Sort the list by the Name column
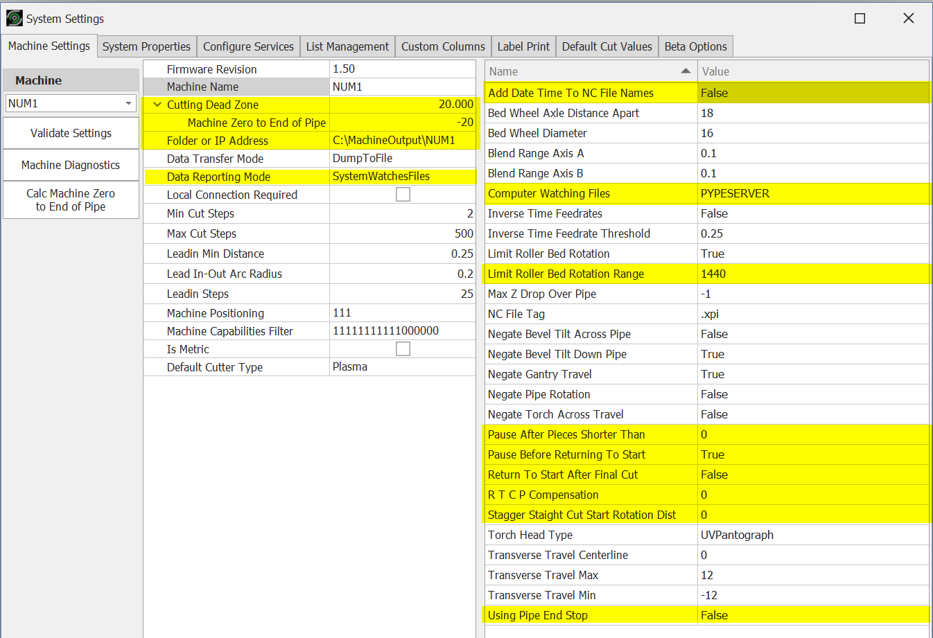 (591, 71)
